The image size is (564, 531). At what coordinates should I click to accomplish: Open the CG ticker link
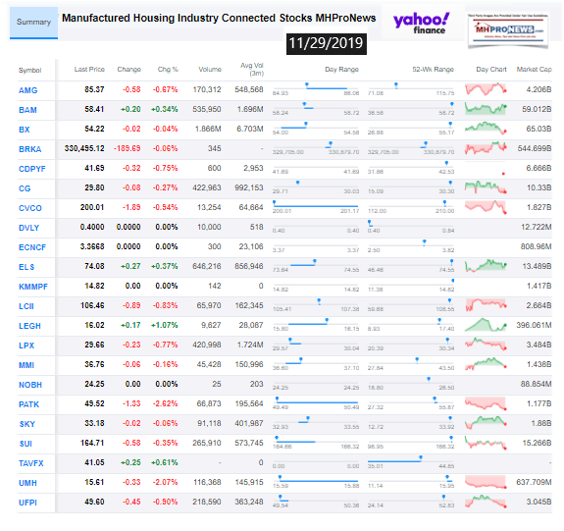click(x=25, y=188)
